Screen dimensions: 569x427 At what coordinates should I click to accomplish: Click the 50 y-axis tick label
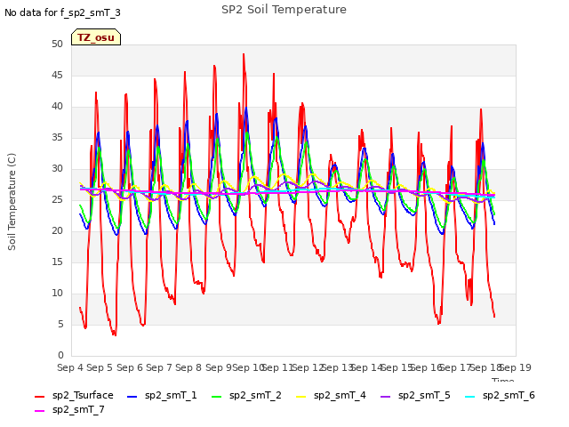click(57, 44)
